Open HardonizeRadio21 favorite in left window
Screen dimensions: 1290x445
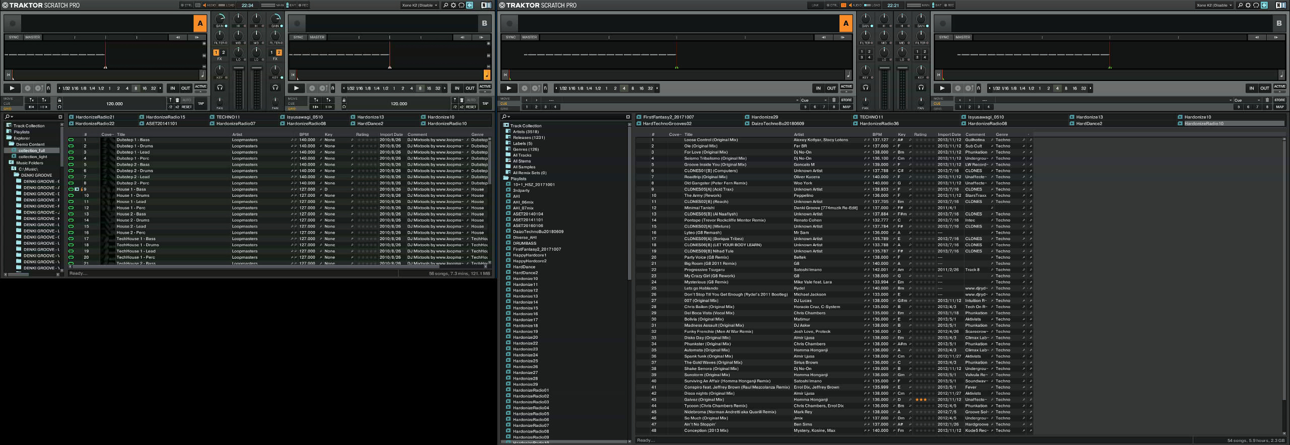pos(95,117)
